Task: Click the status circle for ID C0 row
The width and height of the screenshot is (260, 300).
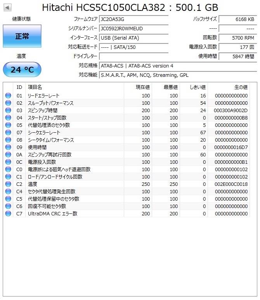Action: [8, 169]
